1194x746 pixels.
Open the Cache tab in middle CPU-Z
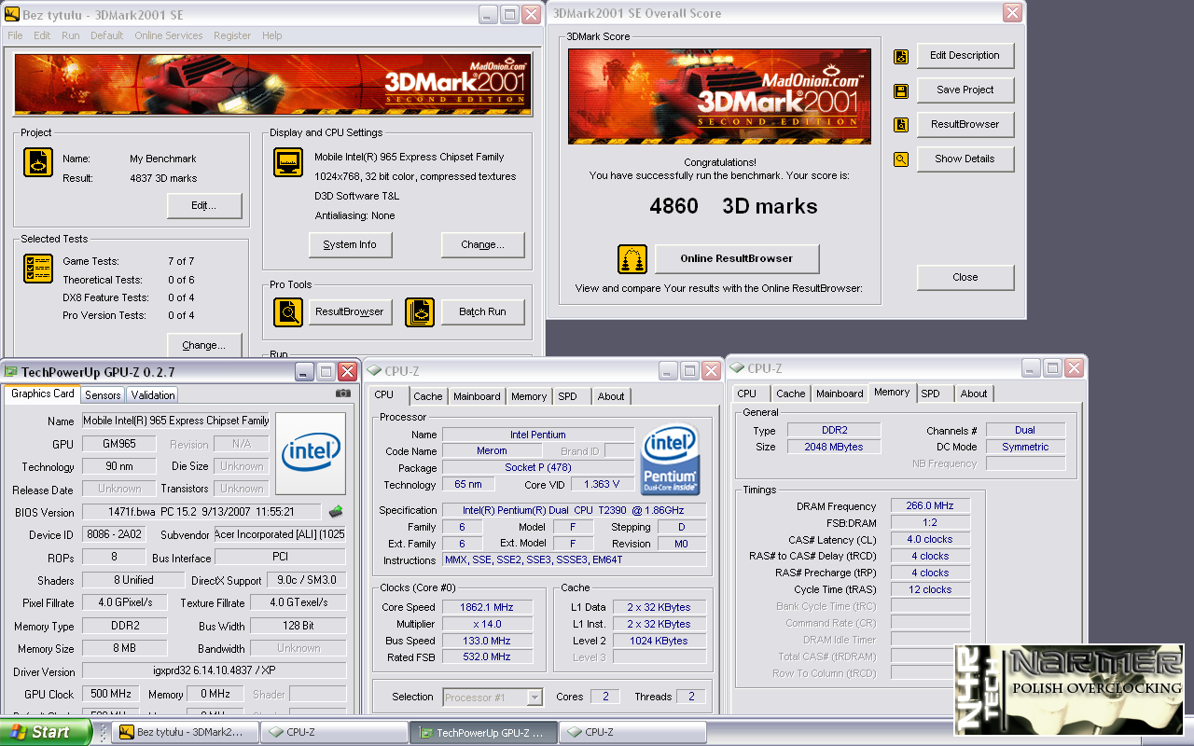[428, 396]
